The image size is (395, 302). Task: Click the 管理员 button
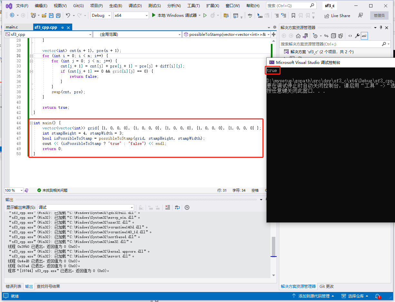[379, 15]
